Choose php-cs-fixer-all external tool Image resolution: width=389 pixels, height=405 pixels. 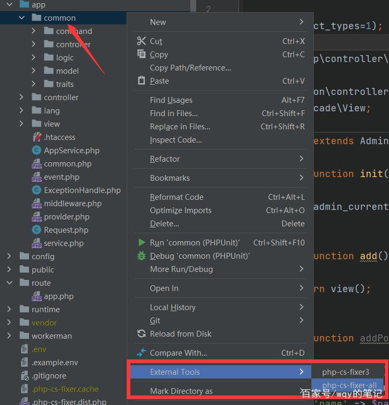pos(347,385)
